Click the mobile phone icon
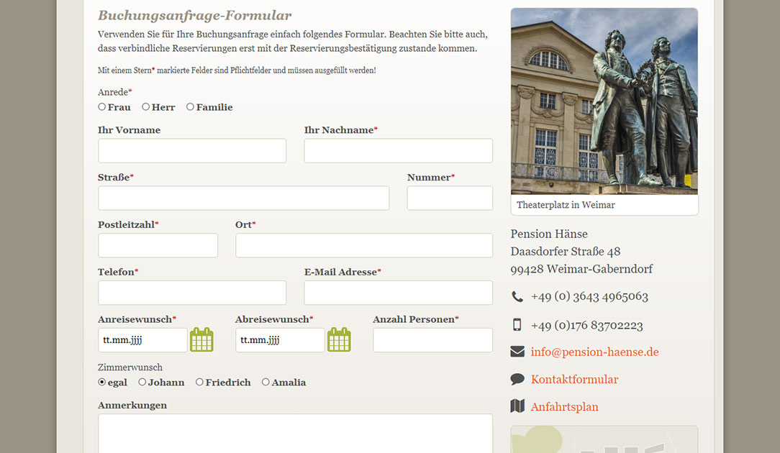The height and width of the screenshot is (453, 780). click(517, 325)
